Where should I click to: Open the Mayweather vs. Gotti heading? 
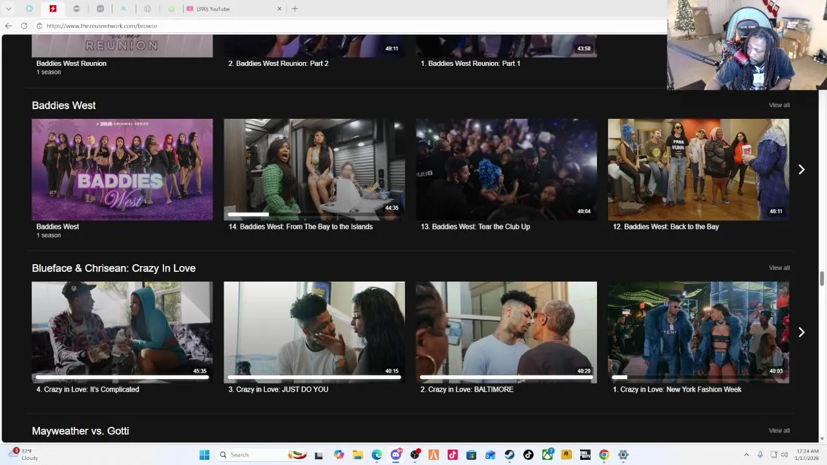click(80, 431)
